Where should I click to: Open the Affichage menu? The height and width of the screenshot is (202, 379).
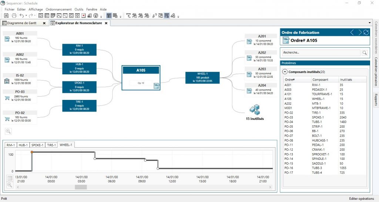click(36, 9)
